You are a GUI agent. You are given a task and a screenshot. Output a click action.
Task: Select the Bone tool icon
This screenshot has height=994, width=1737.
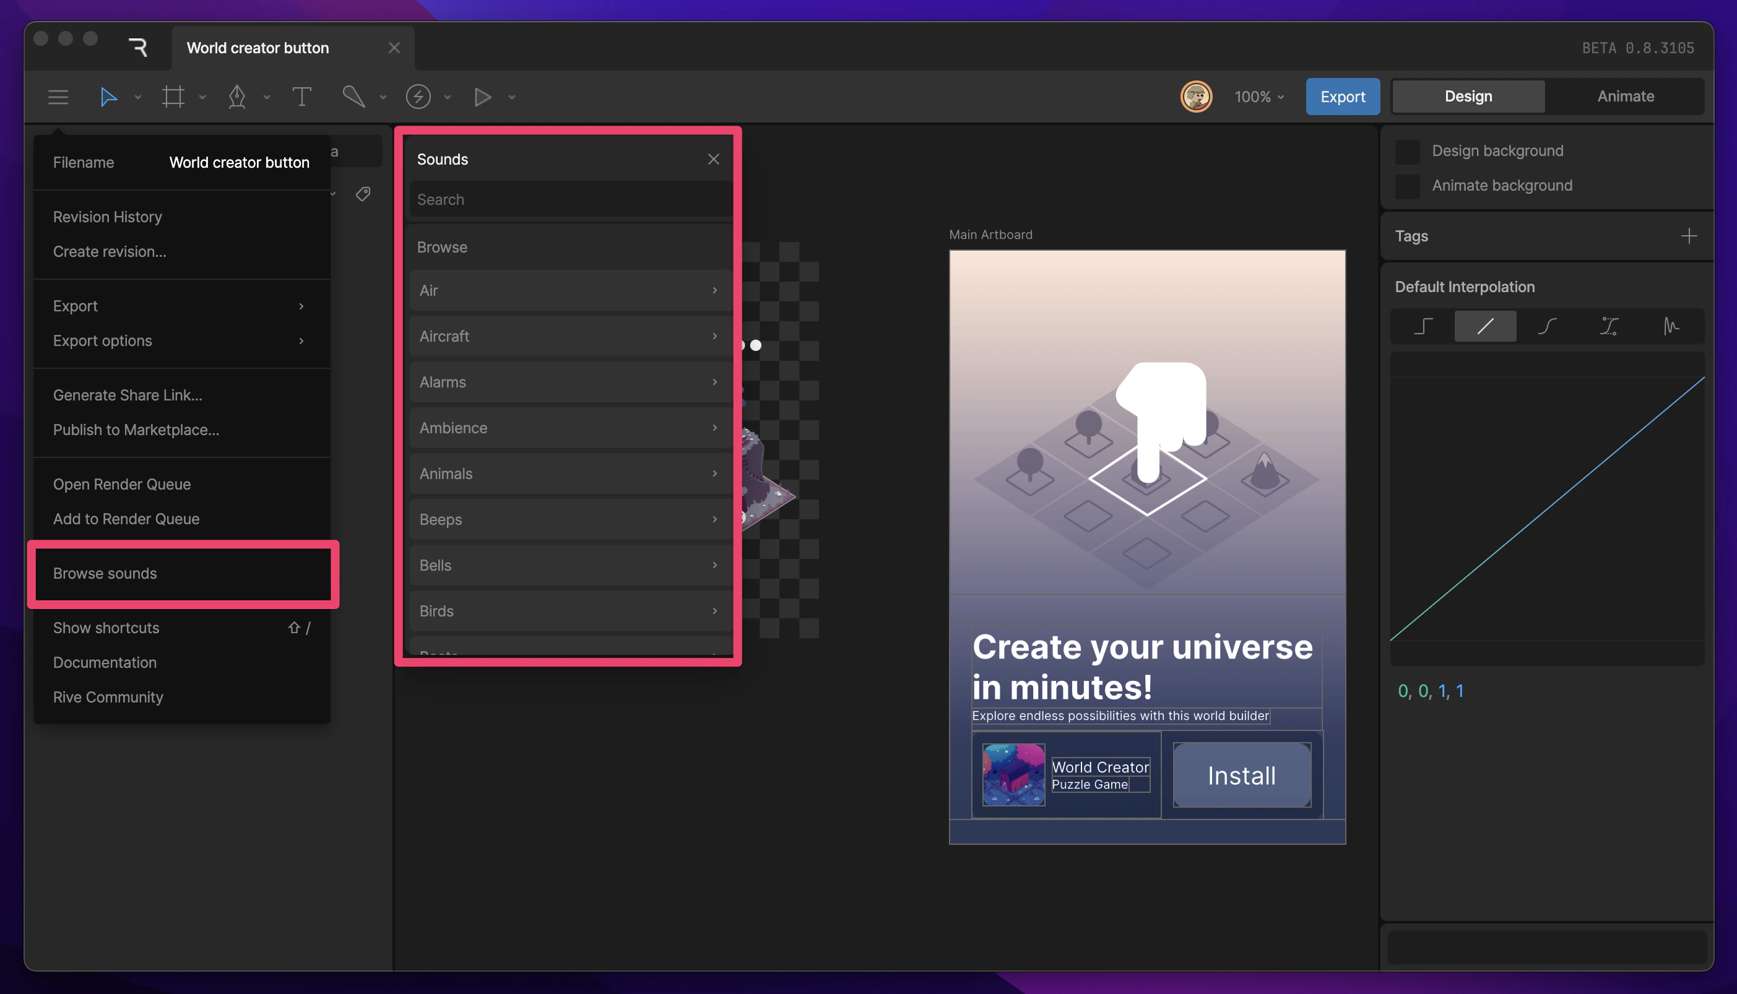353,97
